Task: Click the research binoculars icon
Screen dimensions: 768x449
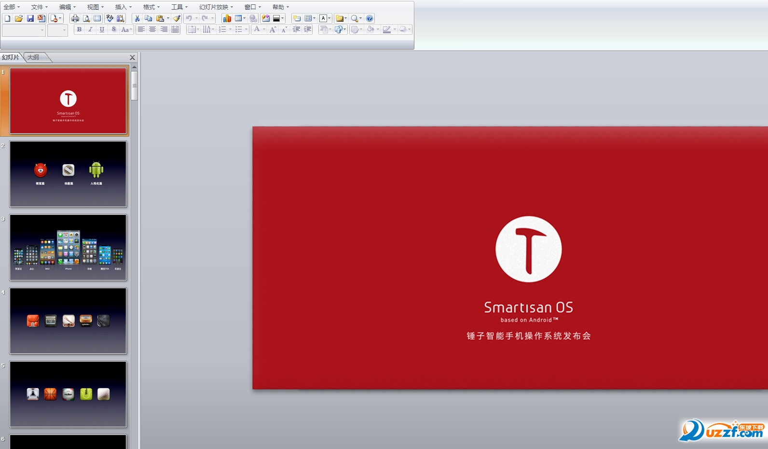Action: pyautogui.click(x=121, y=18)
